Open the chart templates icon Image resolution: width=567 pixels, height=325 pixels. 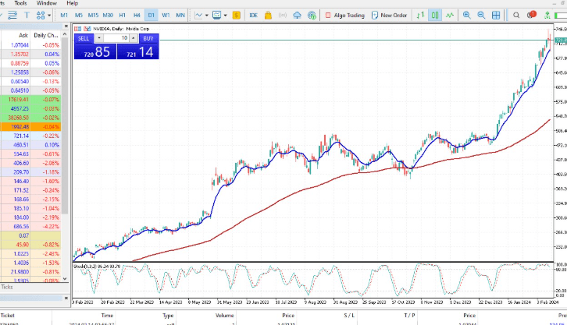[x=216, y=15]
